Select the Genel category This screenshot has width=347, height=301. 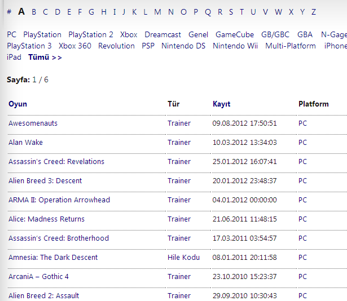tap(198, 34)
